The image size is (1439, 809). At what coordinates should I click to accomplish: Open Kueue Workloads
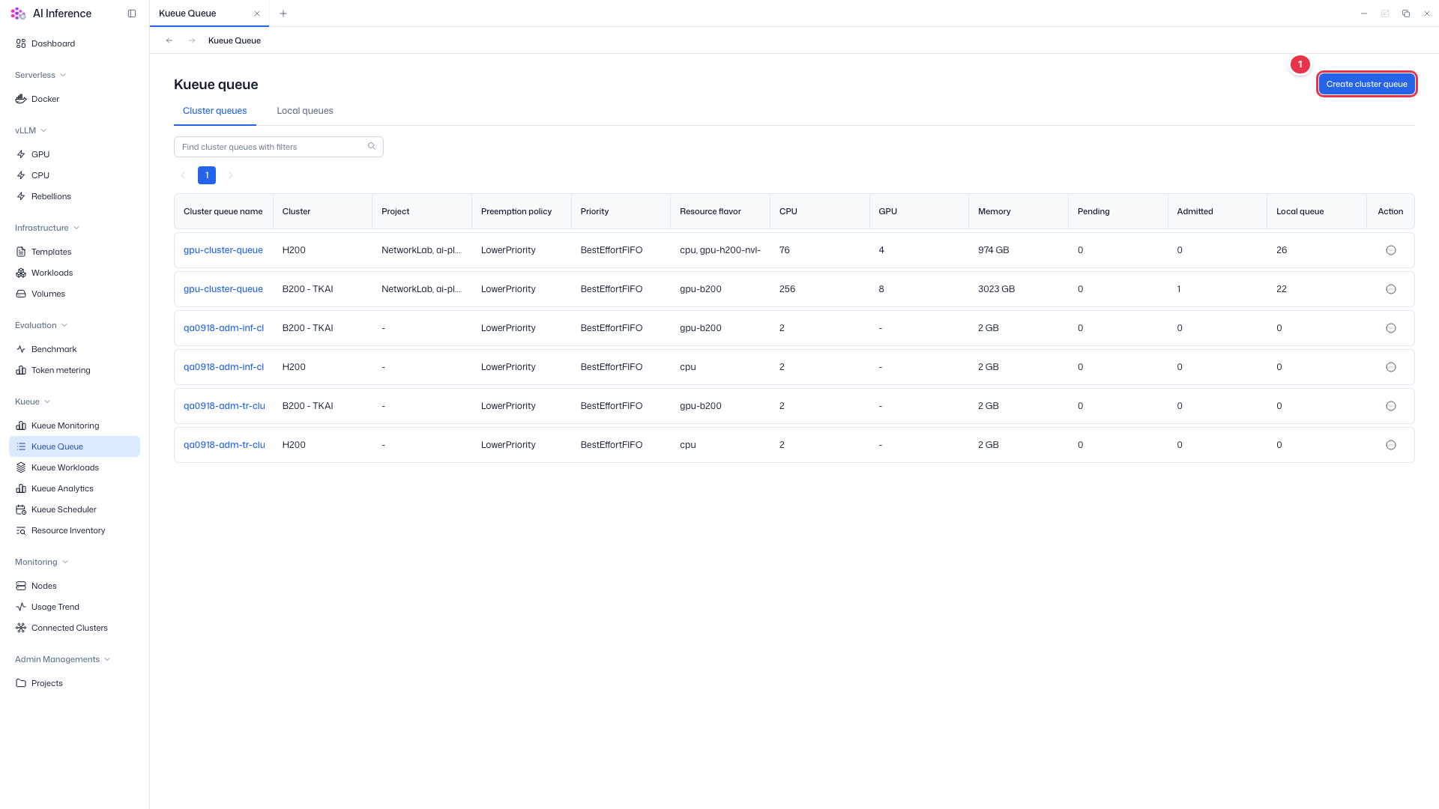coord(74,467)
